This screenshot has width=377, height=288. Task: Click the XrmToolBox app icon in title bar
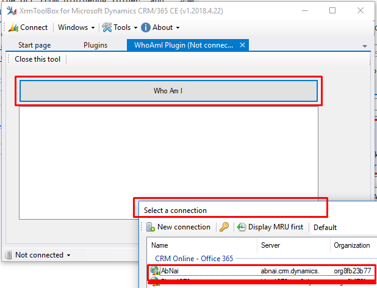click(12, 11)
